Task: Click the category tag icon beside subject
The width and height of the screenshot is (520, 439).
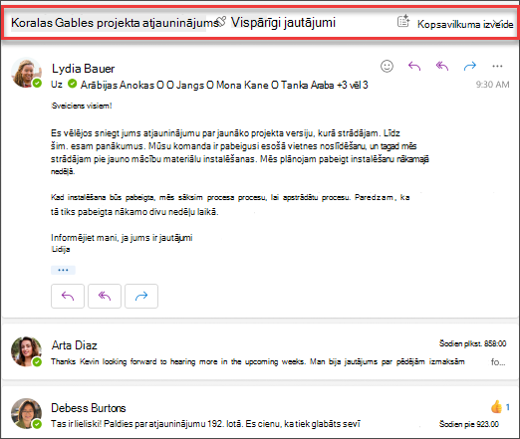Action: click(221, 22)
